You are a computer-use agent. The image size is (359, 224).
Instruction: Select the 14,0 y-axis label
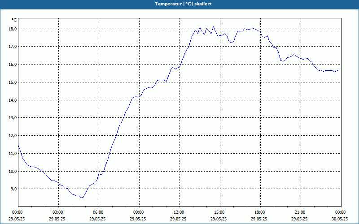13,100
